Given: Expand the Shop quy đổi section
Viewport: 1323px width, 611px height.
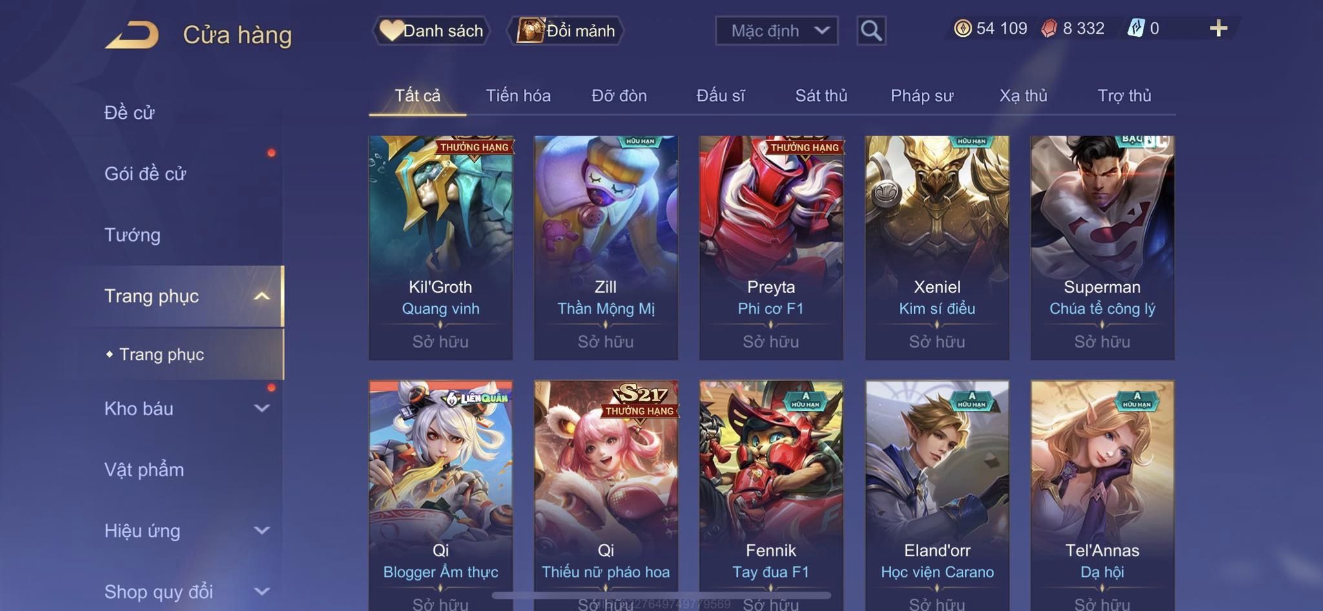Looking at the screenshot, I should [x=261, y=592].
